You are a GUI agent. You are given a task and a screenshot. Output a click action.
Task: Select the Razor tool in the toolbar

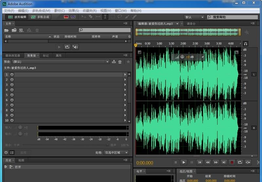(x=91, y=17)
